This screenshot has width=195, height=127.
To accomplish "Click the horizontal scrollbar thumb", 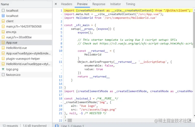I will point(70,120).
